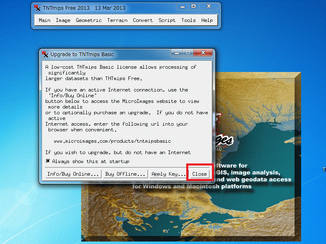Click the tntmipsbasic URL text

pos(112,141)
